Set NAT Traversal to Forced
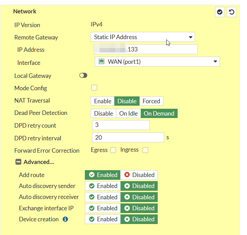Viewport: 247px width, 235px height. pos(151,101)
